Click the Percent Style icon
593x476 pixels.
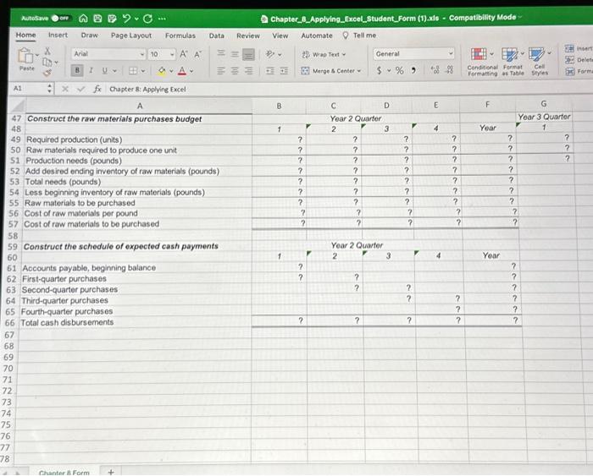tap(399, 70)
